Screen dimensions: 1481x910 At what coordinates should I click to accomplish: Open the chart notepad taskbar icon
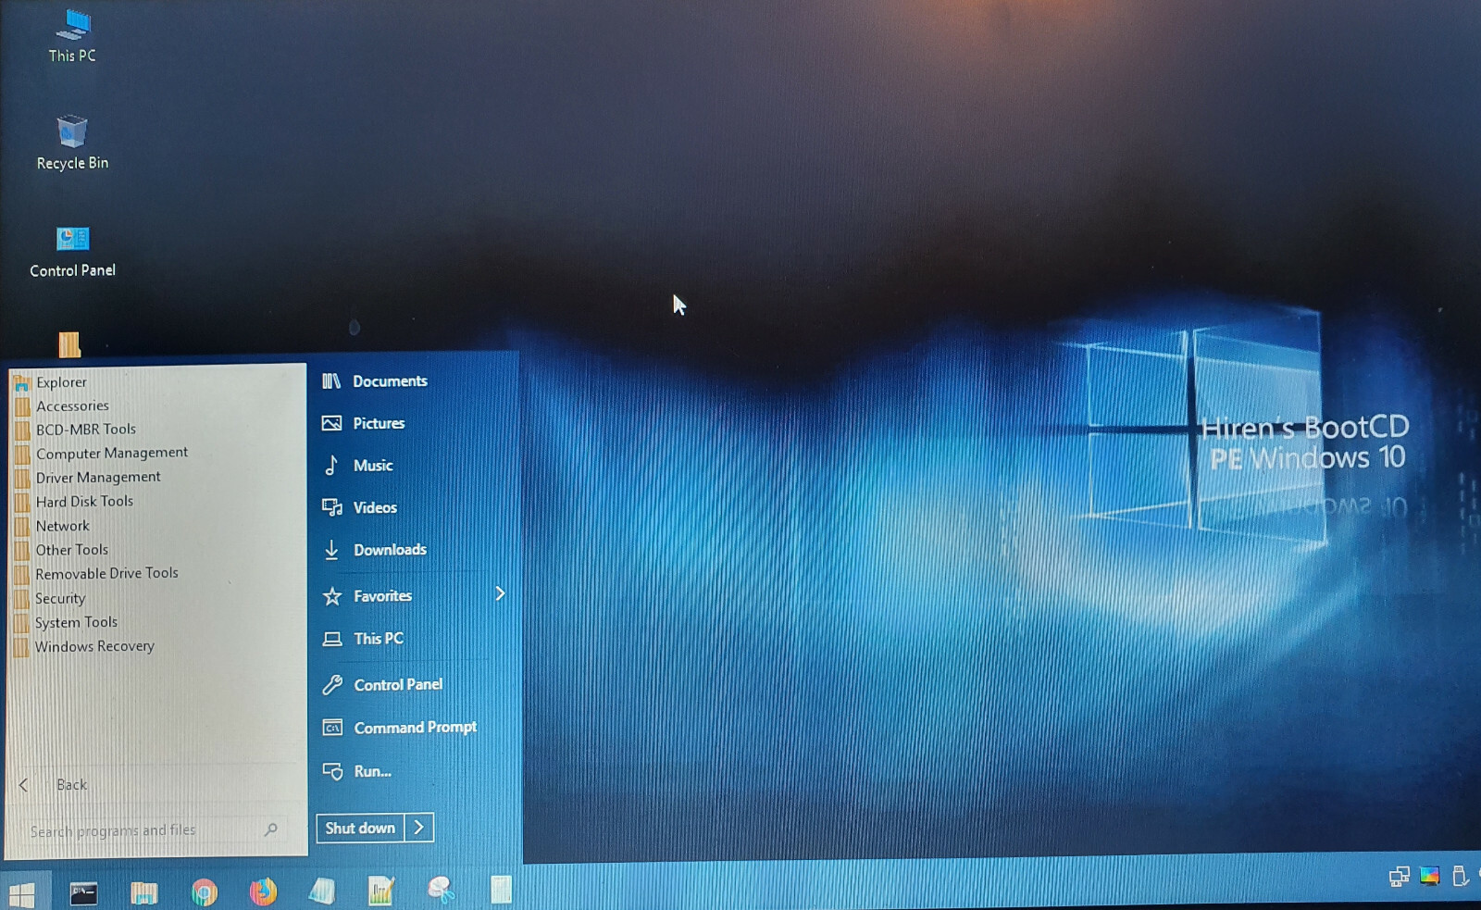pyautogui.click(x=381, y=891)
